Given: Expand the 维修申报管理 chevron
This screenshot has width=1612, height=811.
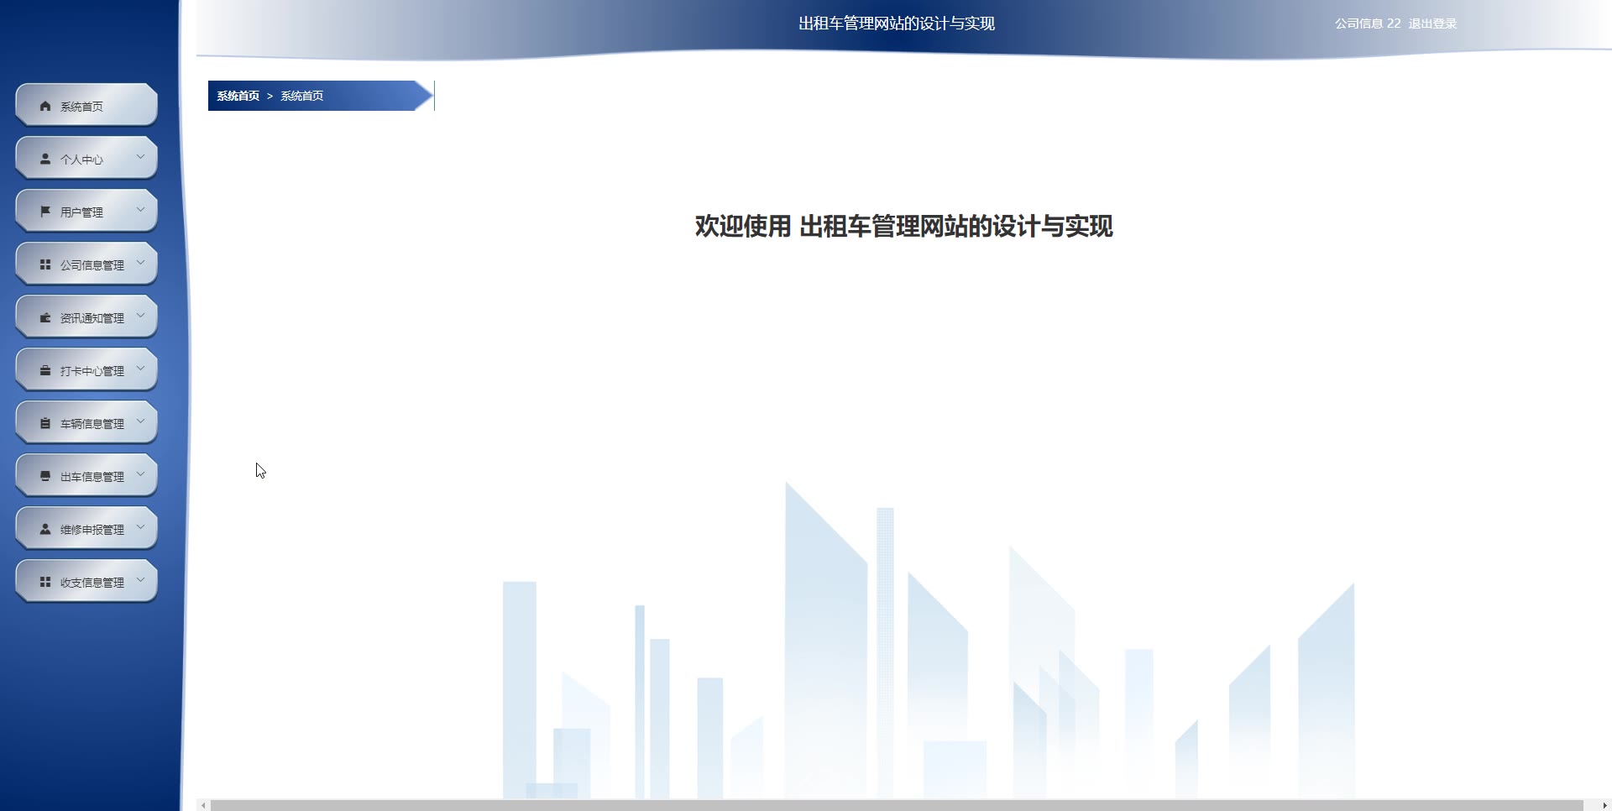Looking at the screenshot, I should (x=140, y=527).
